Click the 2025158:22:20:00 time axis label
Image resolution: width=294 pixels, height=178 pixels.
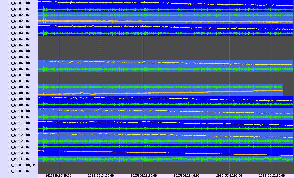pos(272,176)
